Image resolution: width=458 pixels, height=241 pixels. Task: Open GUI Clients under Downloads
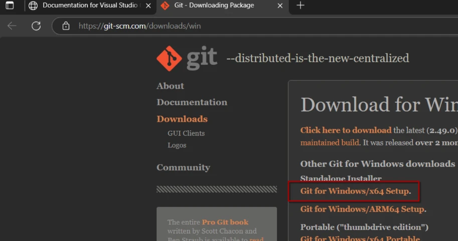[186, 133]
